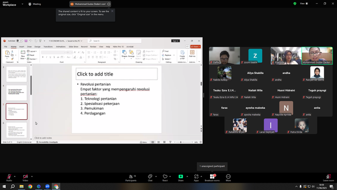Open the Section dropdown
Image resolution: width=337 pixels, height=190 pixels.
point(32,59)
